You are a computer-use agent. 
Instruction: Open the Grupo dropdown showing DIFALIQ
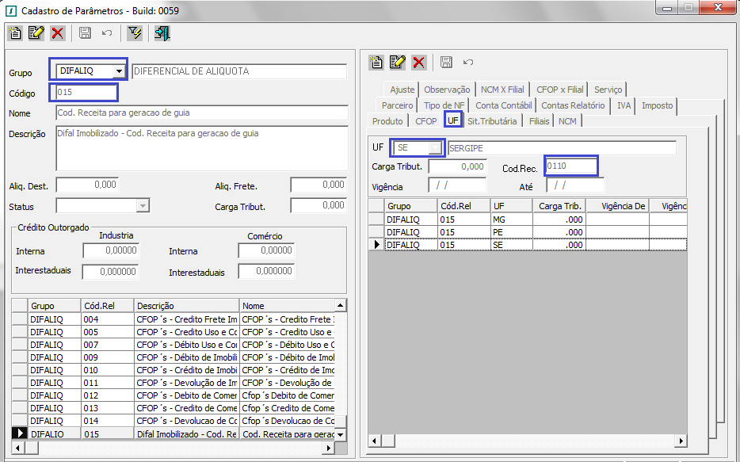[119, 71]
